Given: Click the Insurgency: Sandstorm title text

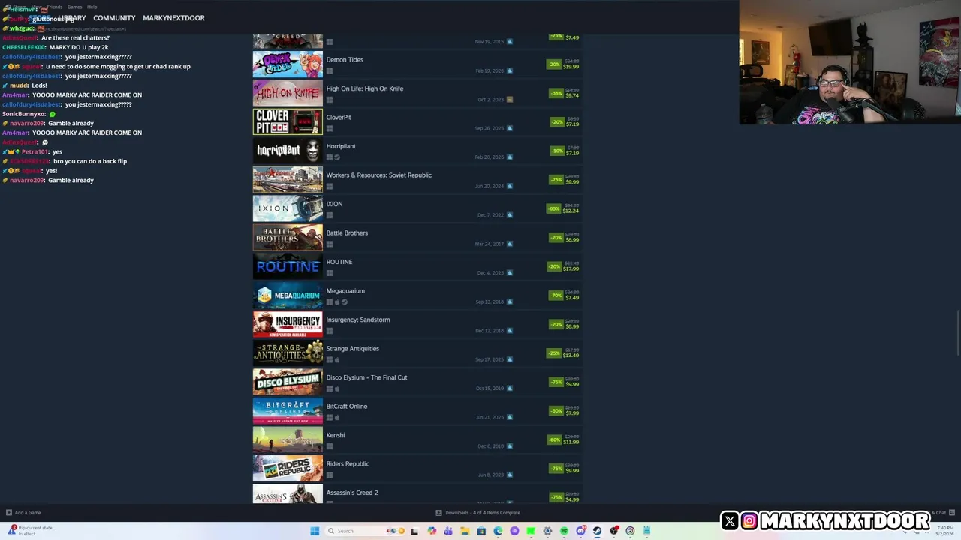Looking at the screenshot, I should (x=358, y=319).
